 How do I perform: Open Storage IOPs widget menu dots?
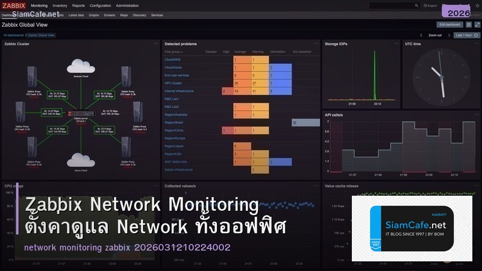point(396,43)
